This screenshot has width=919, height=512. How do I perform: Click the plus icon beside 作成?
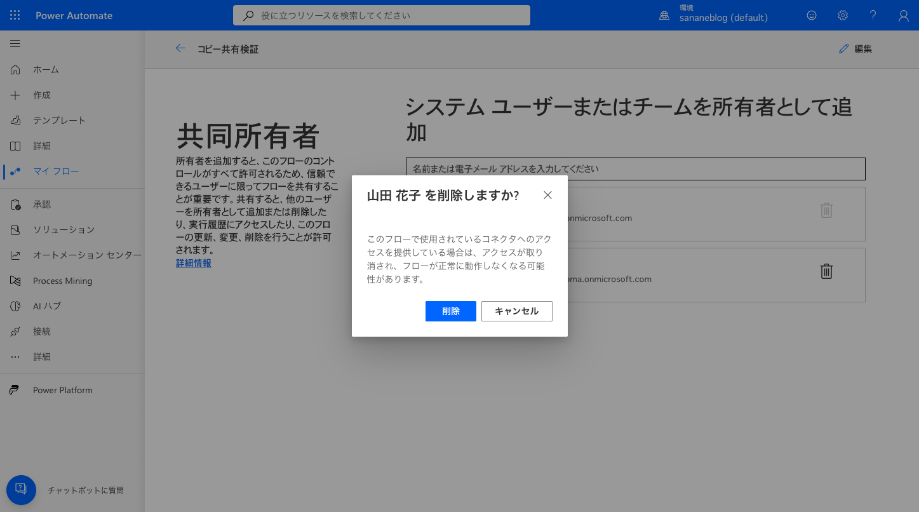click(x=15, y=95)
